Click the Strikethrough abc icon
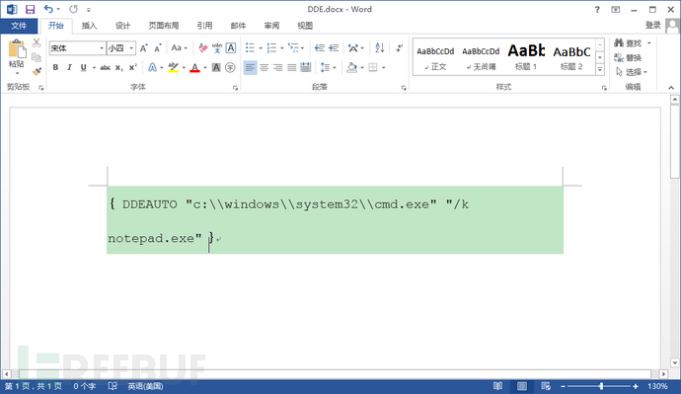681x394 pixels. coord(105,67)
